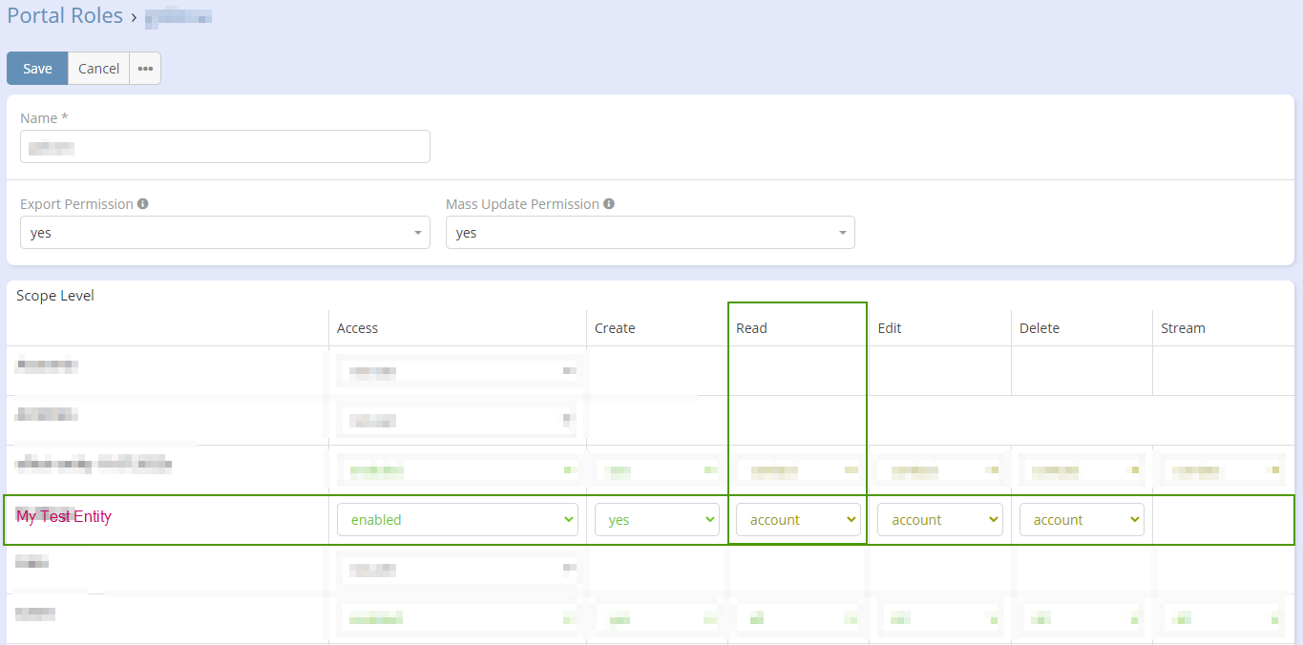Change My Test Entity Create permission dropdown
Viewport: 1303px width, 645px height.
pos(657,520)
